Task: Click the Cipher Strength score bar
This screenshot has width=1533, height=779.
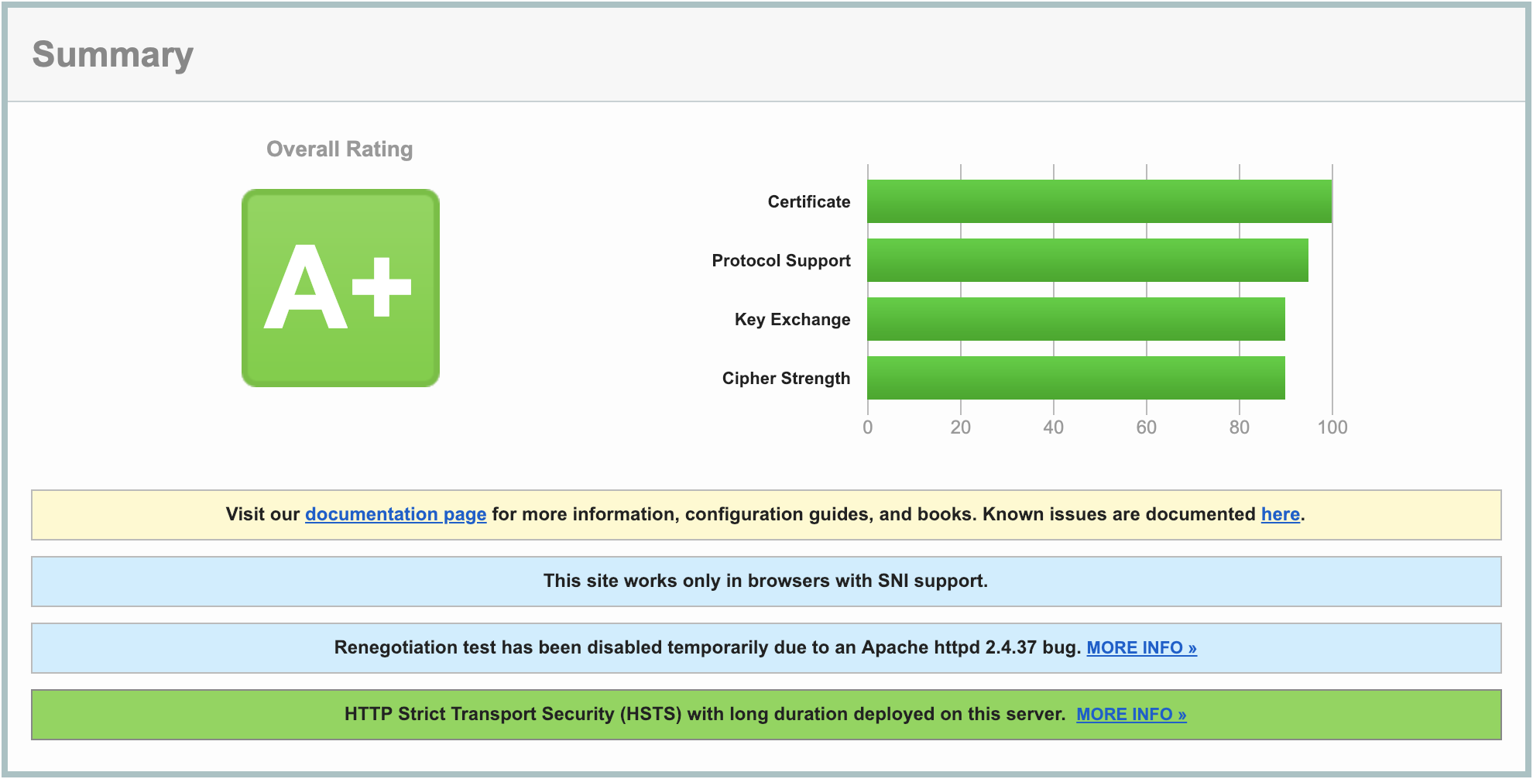Action: [x=1076, y=378]
